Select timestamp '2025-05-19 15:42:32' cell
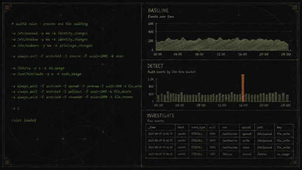The height and width of the screenshot is (170, 302). 160,147
